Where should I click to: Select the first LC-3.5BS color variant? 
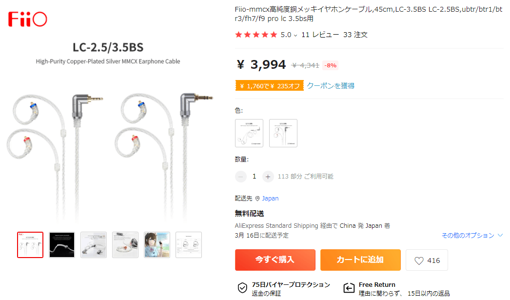click(249, 133)
